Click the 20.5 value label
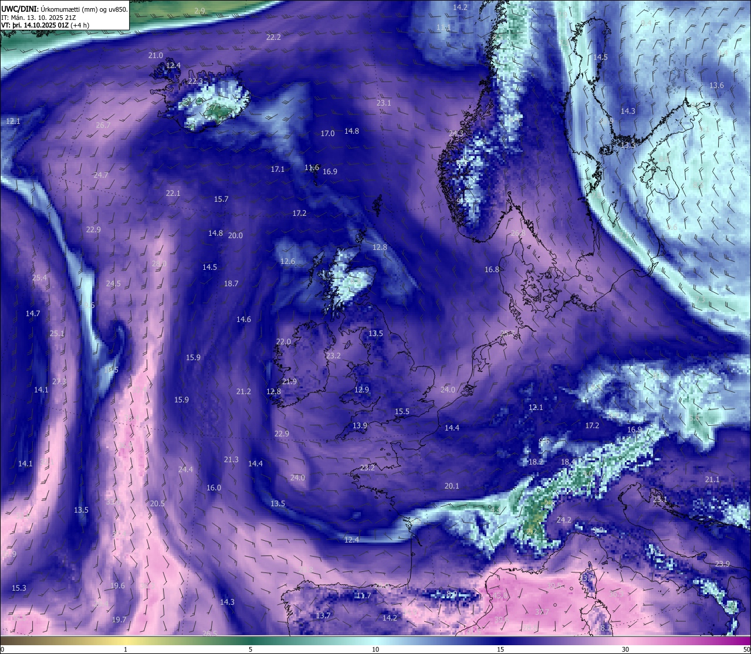751x654 pixels. point(157,504)
